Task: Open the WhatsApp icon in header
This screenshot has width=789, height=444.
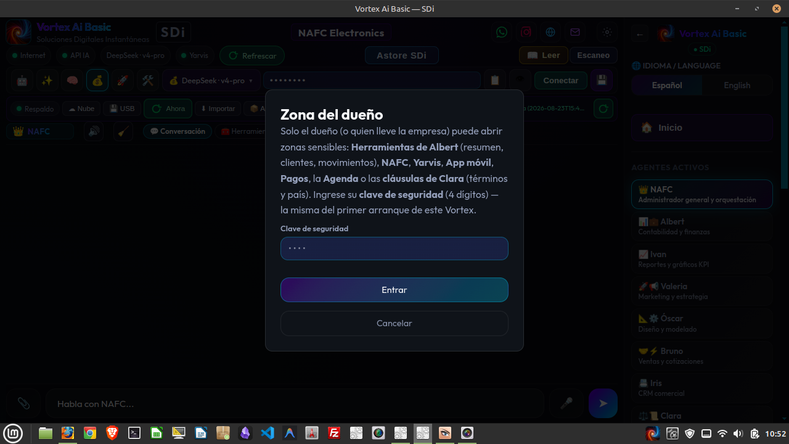Action: 502,32
